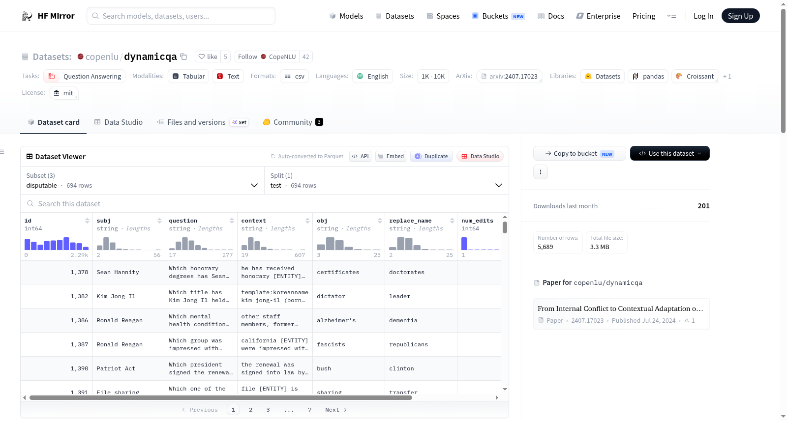Go to Next page of results
This screenshot has height=421, width=787.
click(x=336, y=410)
